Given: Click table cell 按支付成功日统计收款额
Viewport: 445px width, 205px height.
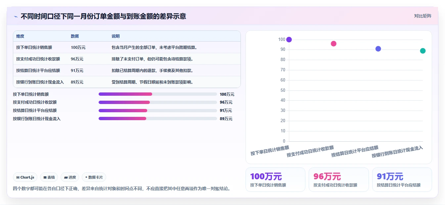Looking at the screenshot, I should pyautogui.click(x=38, y=59).
